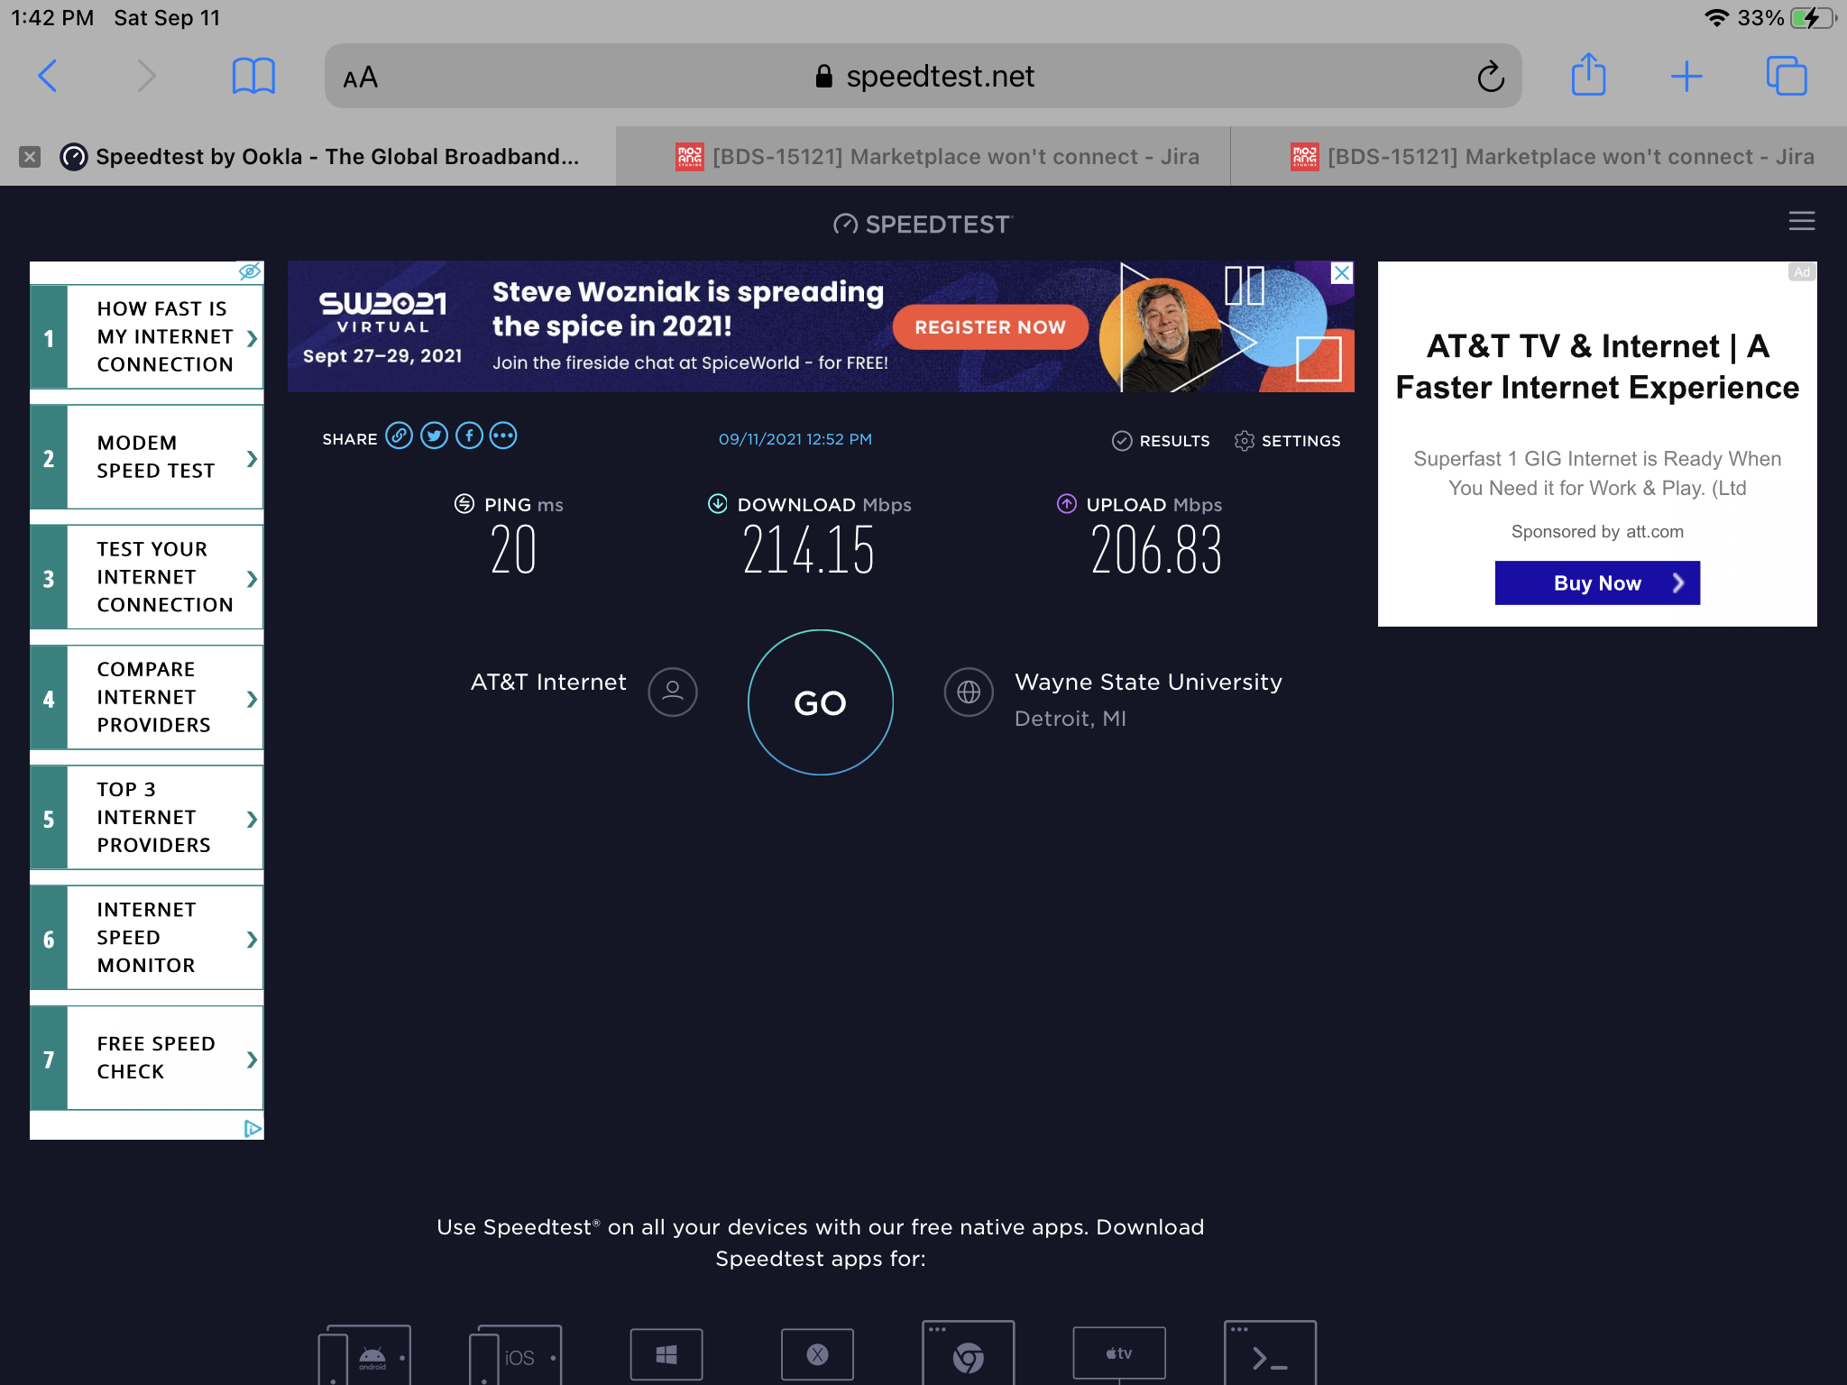This screenshot has height=1385, width=1847.
Task: Open the RESULTS history
Action: 1161,441
